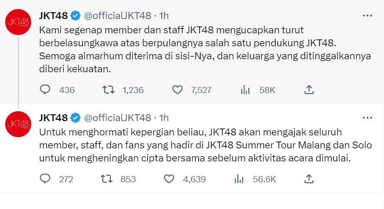Open JKT48 profile picture on first tweet

[18, 22]
